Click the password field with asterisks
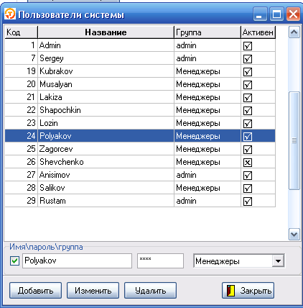 pos(160,261)
